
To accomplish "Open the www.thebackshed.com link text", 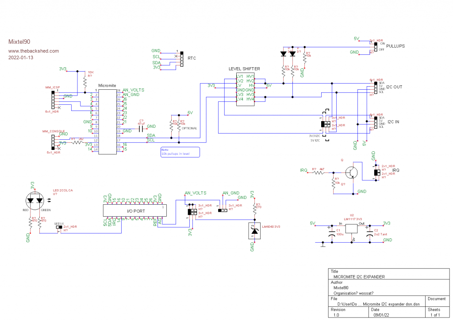I will coord(34,51).
